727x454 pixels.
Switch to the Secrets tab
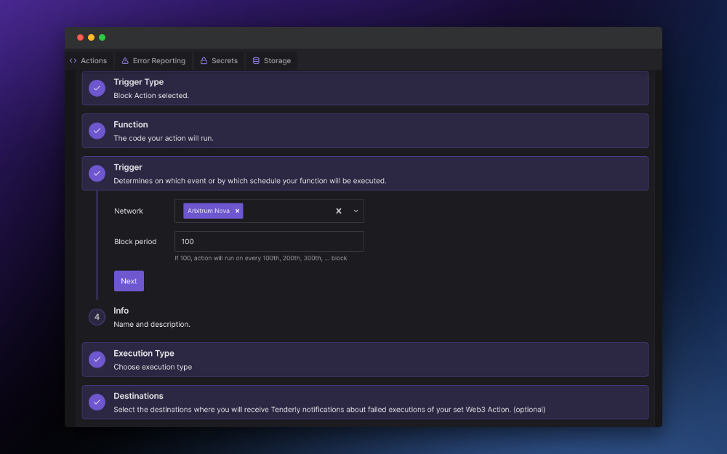point(219,60)
